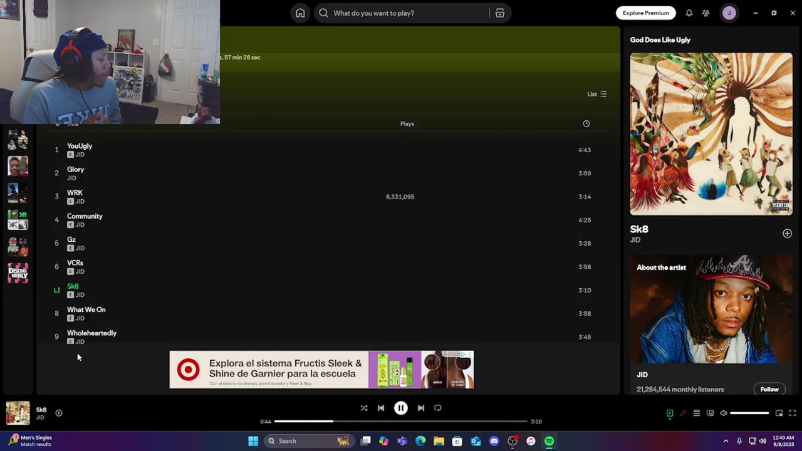Click the Sk8 cover in the now-playing bar
Viewport: 802px width, 451px height.
(18, 413)
